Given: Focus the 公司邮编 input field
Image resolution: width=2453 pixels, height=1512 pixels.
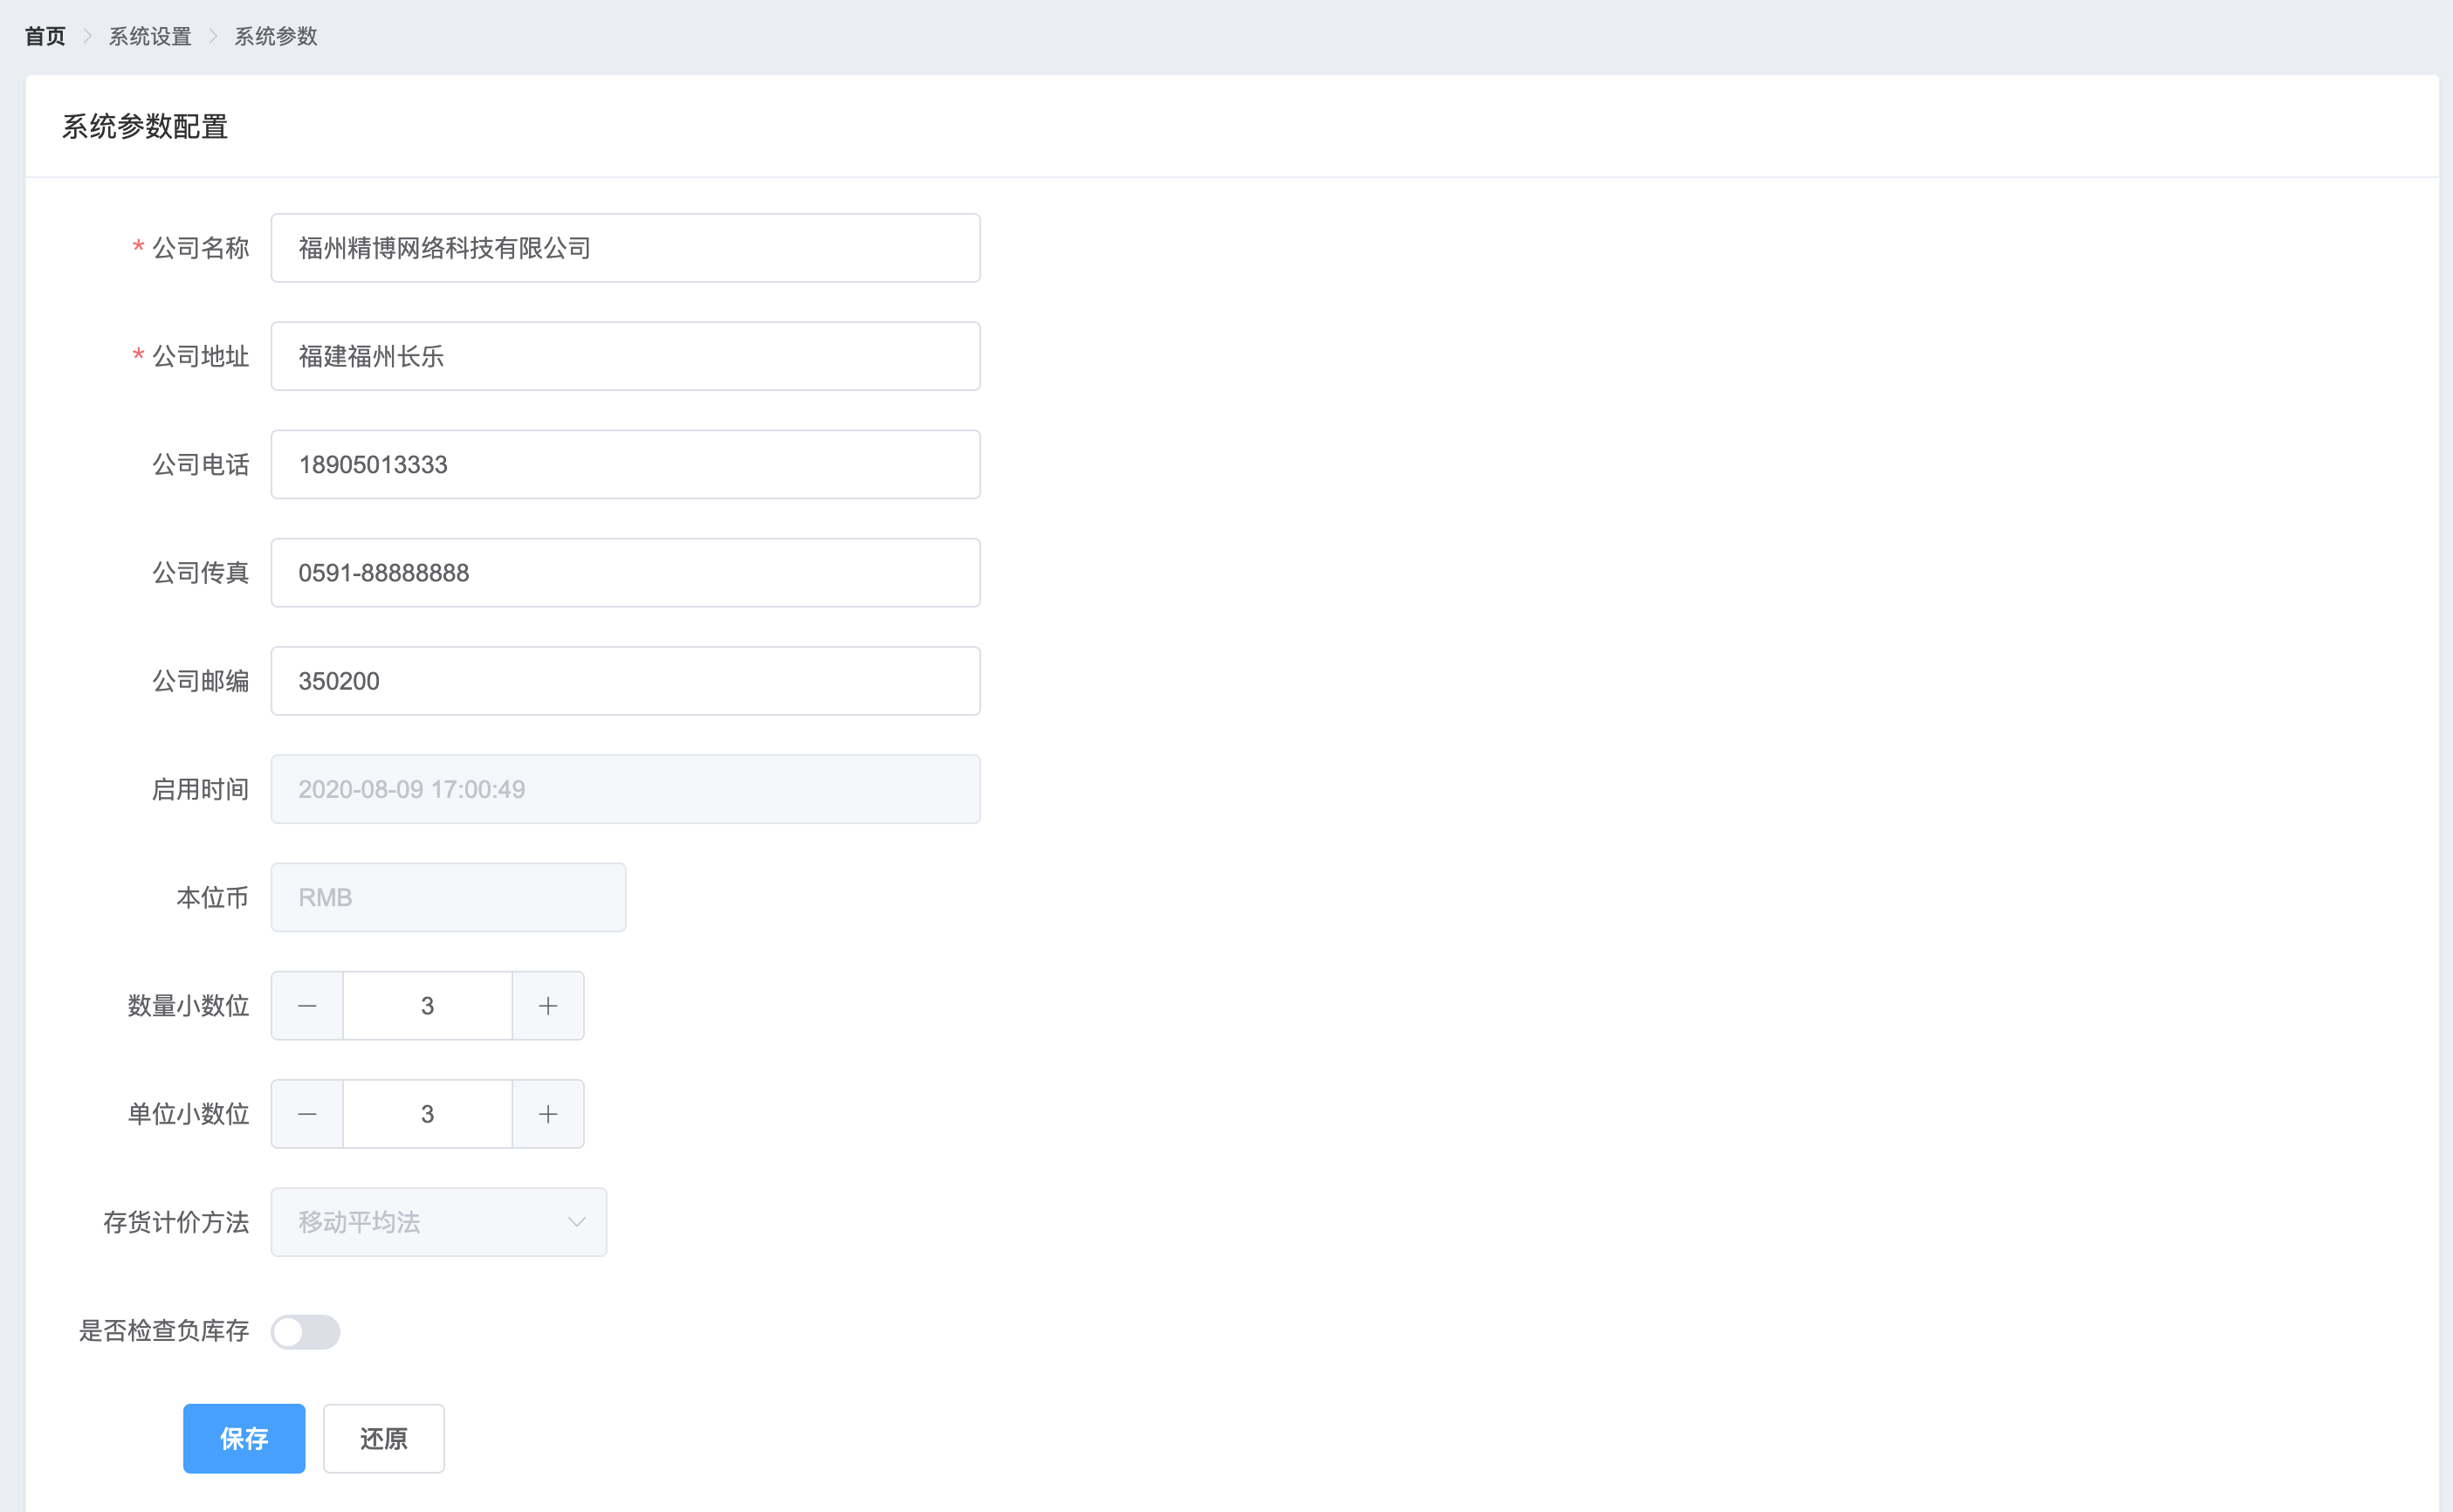Looking at the screenshot, I should click(626, 680).
